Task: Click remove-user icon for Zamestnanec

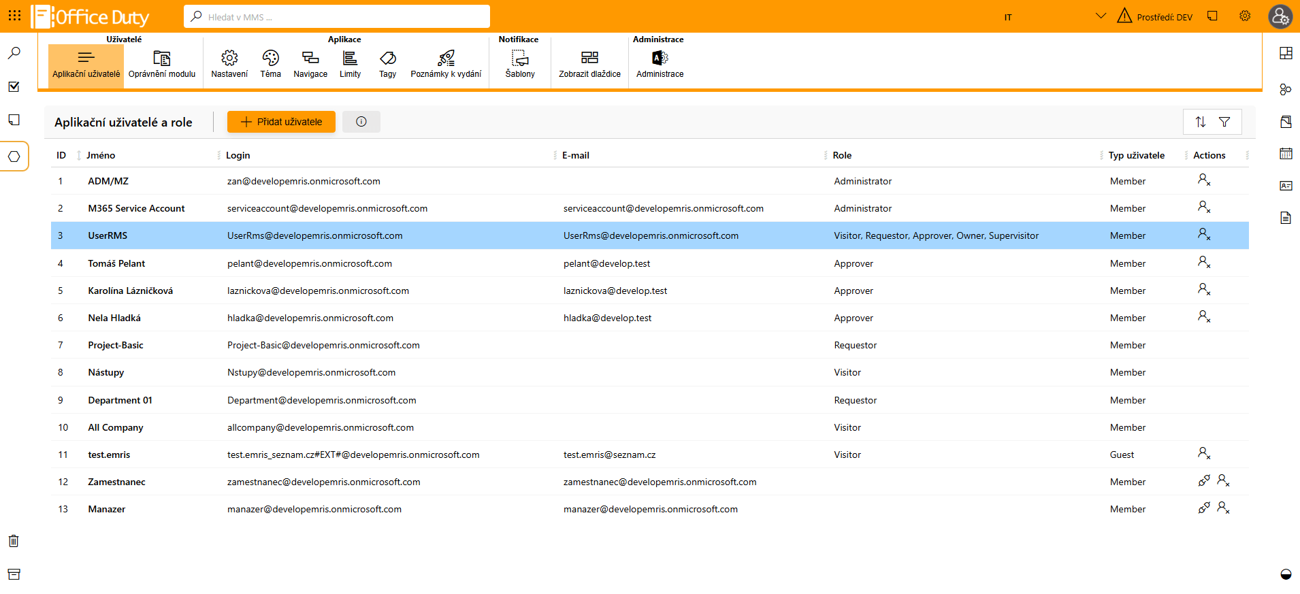Action: coord(1223,480)
